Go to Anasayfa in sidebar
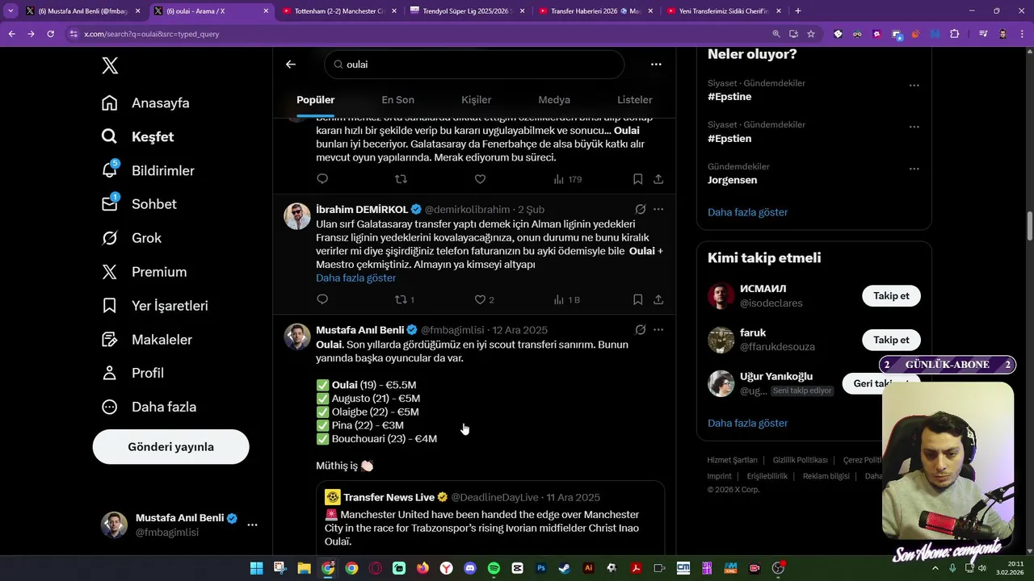The image size is (1034, 581). (x=145, y=103)
